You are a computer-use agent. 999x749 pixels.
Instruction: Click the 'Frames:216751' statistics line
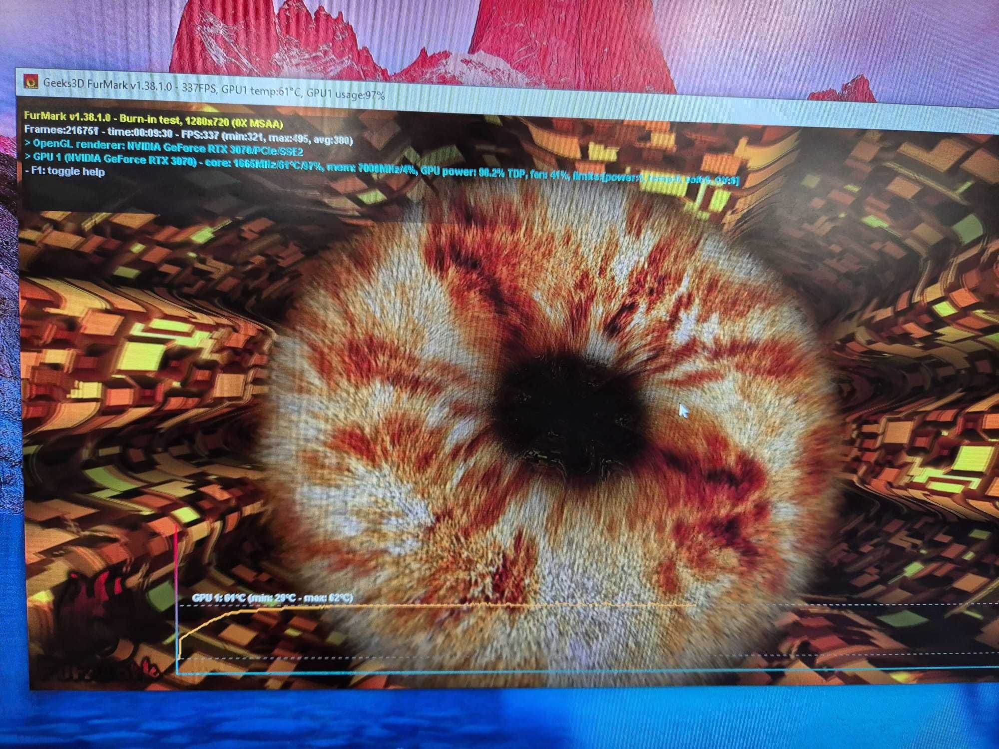189,136
